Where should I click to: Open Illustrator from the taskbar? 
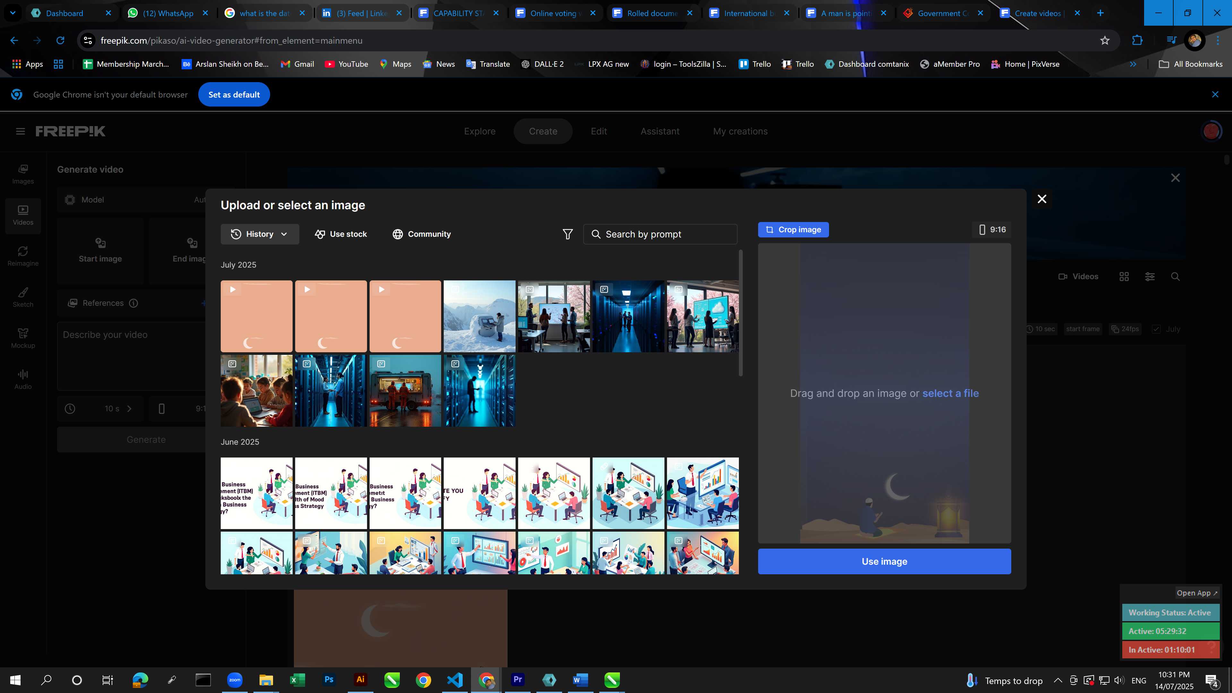pyautogui.click(x=360, y=680)
